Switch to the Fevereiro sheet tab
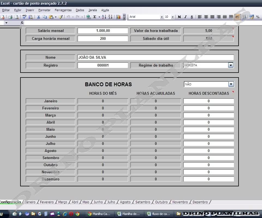 (47, 202)
